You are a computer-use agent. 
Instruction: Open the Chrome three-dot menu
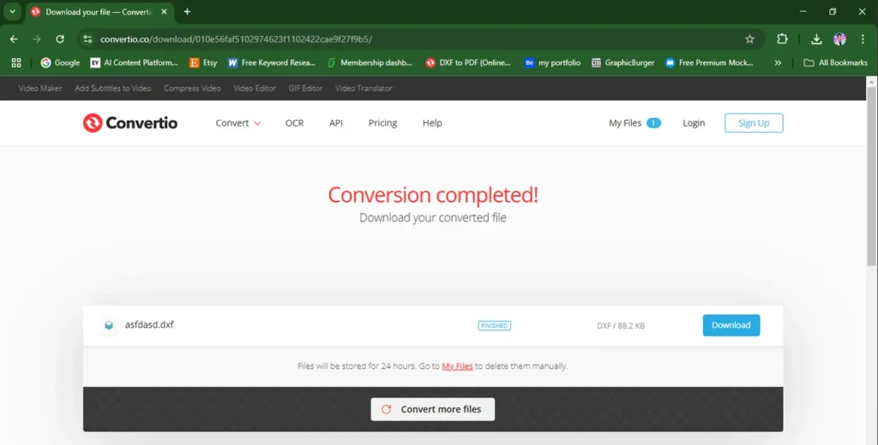(862, 39)
